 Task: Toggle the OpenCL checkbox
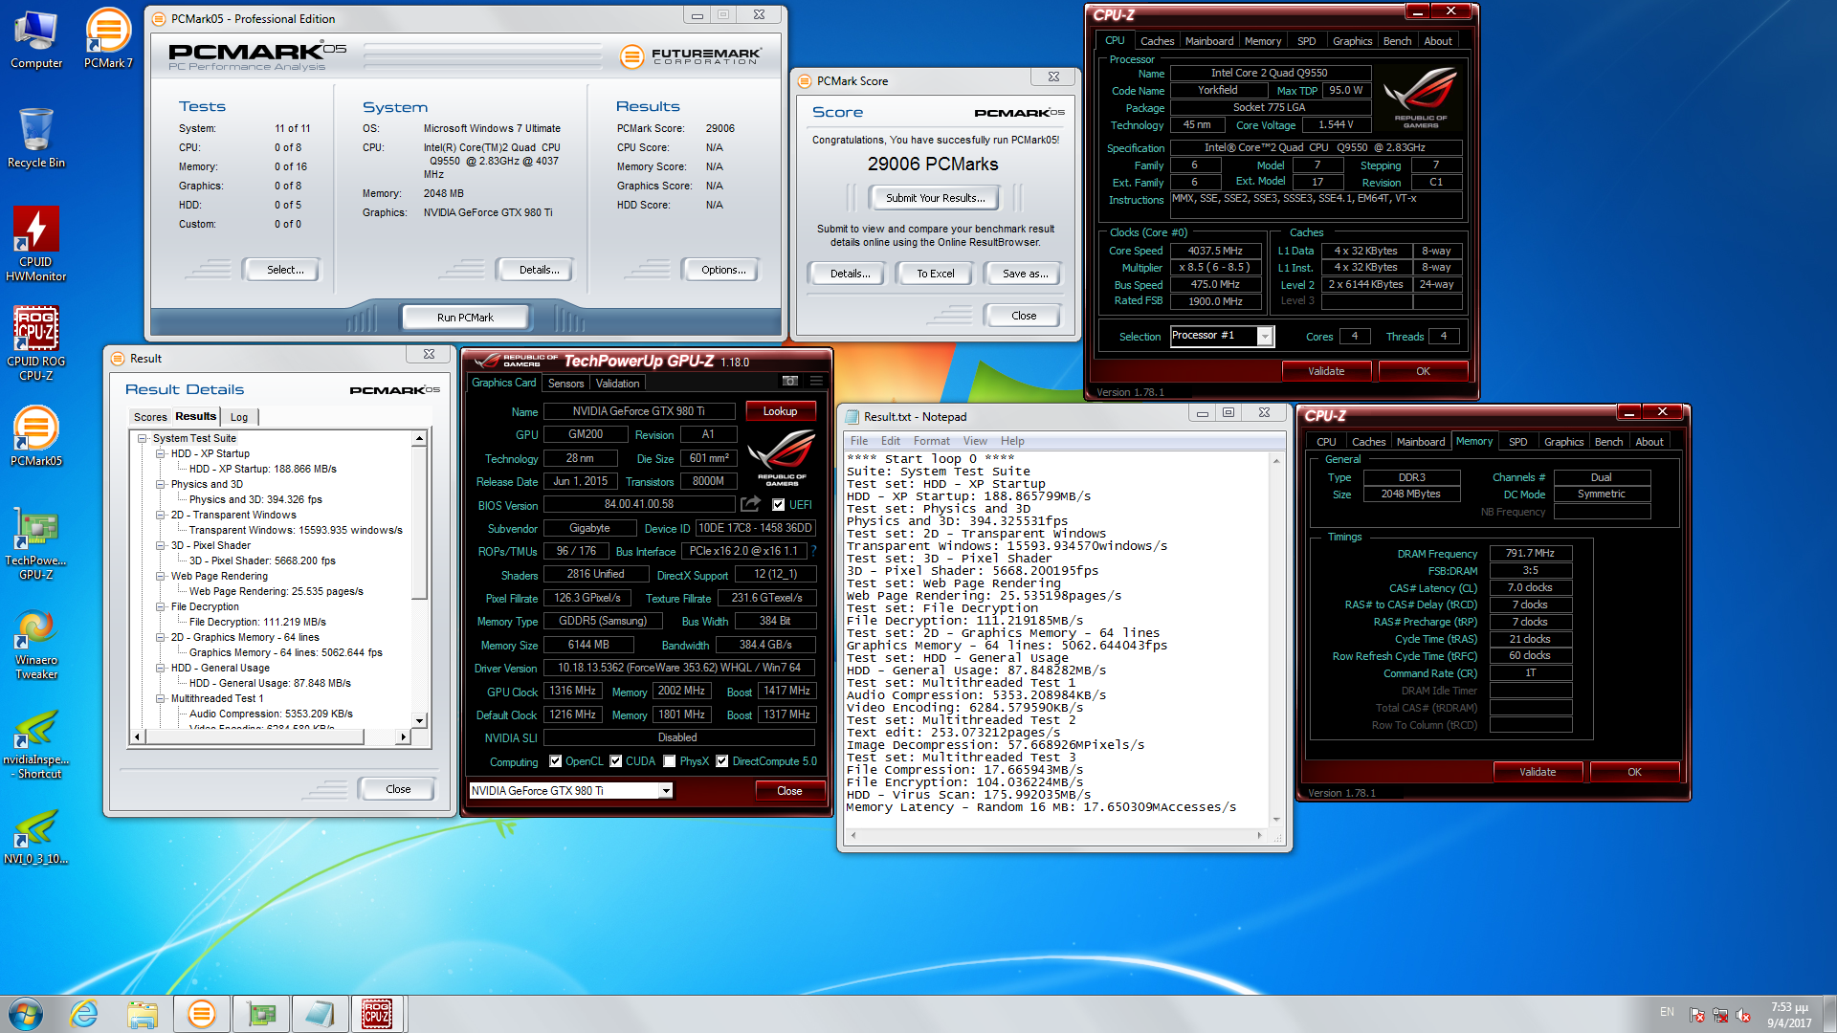[556, 761]
